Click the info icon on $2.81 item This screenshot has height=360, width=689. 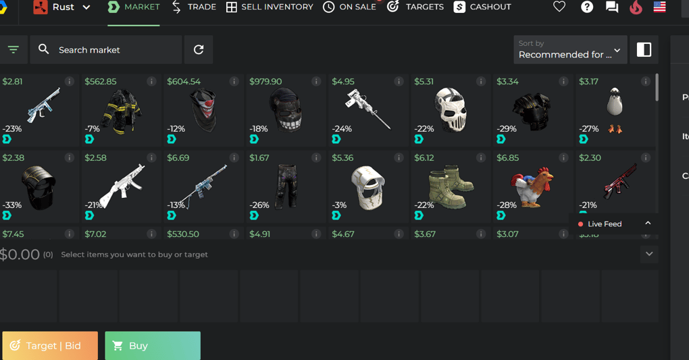(x=70, y=81)
